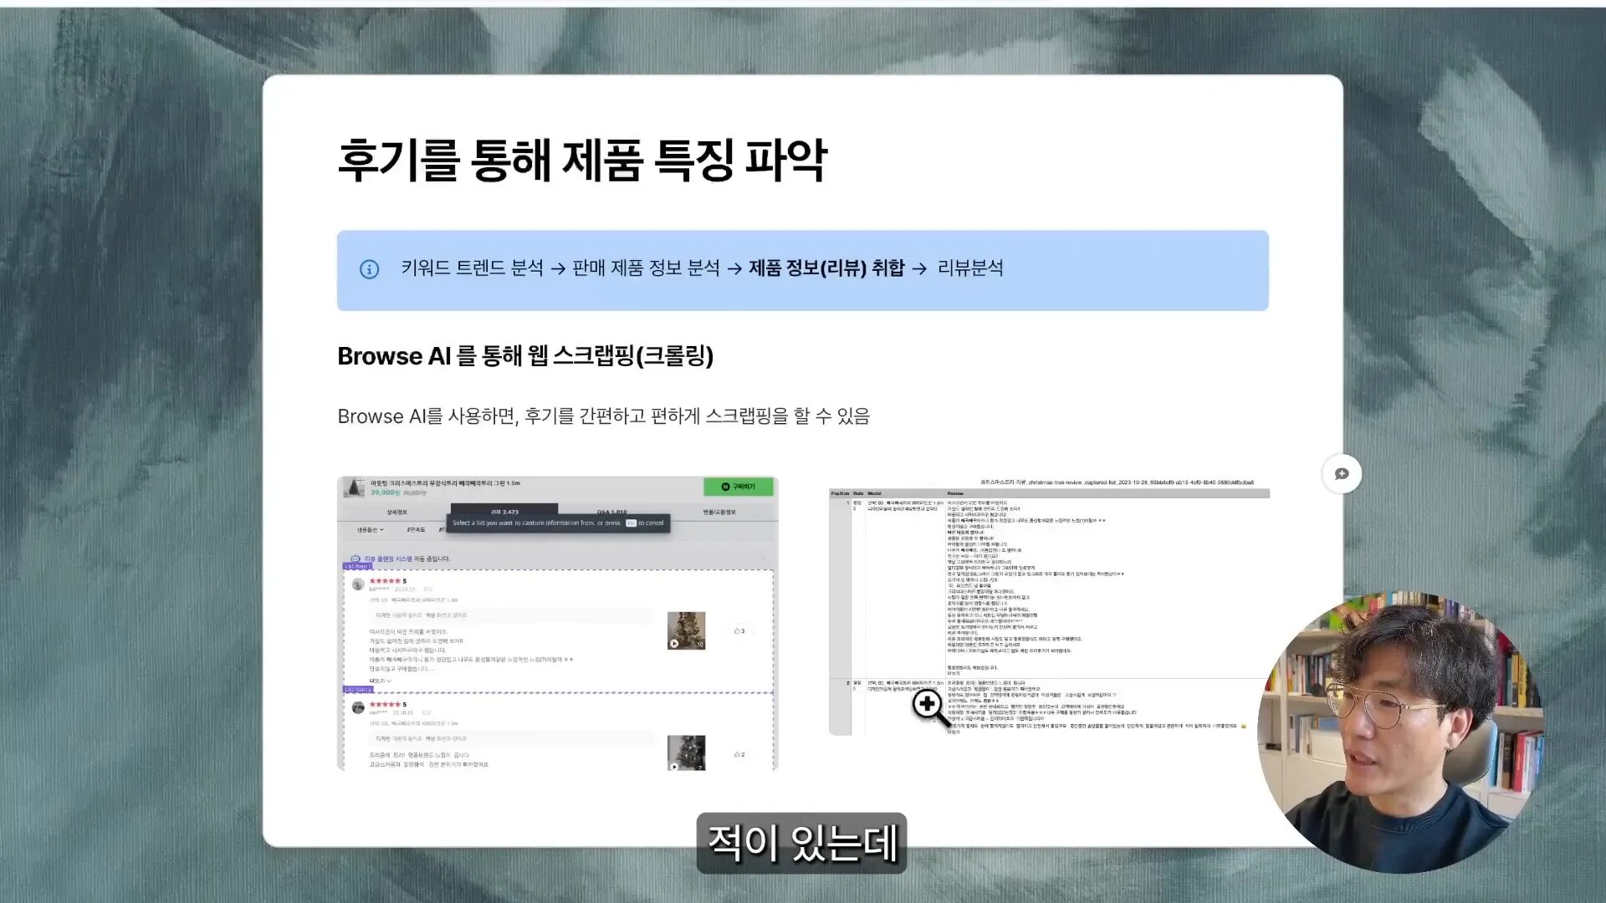Select the Q&A 1,018 tab in product screenshot
This screenshot has width=1606, height=903.
point(612,512)
